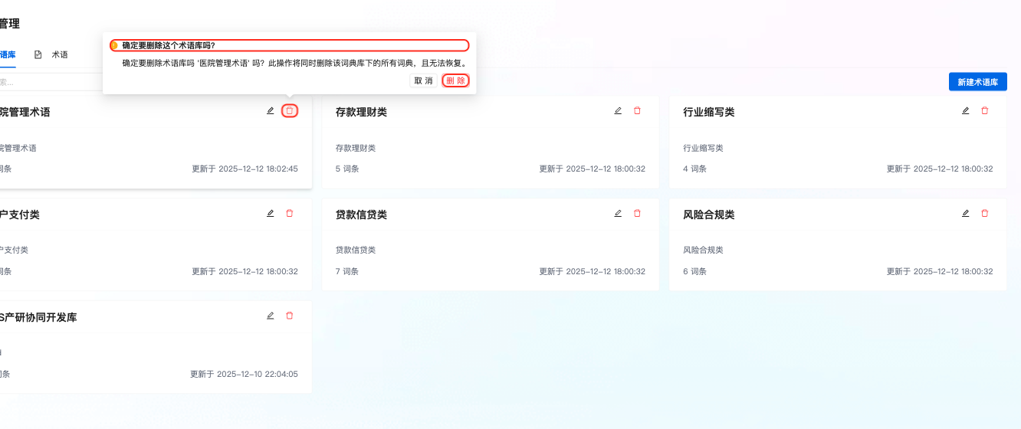1021x429 pixels.
Task: Click the 新建术语库 button
Action: 977,82
